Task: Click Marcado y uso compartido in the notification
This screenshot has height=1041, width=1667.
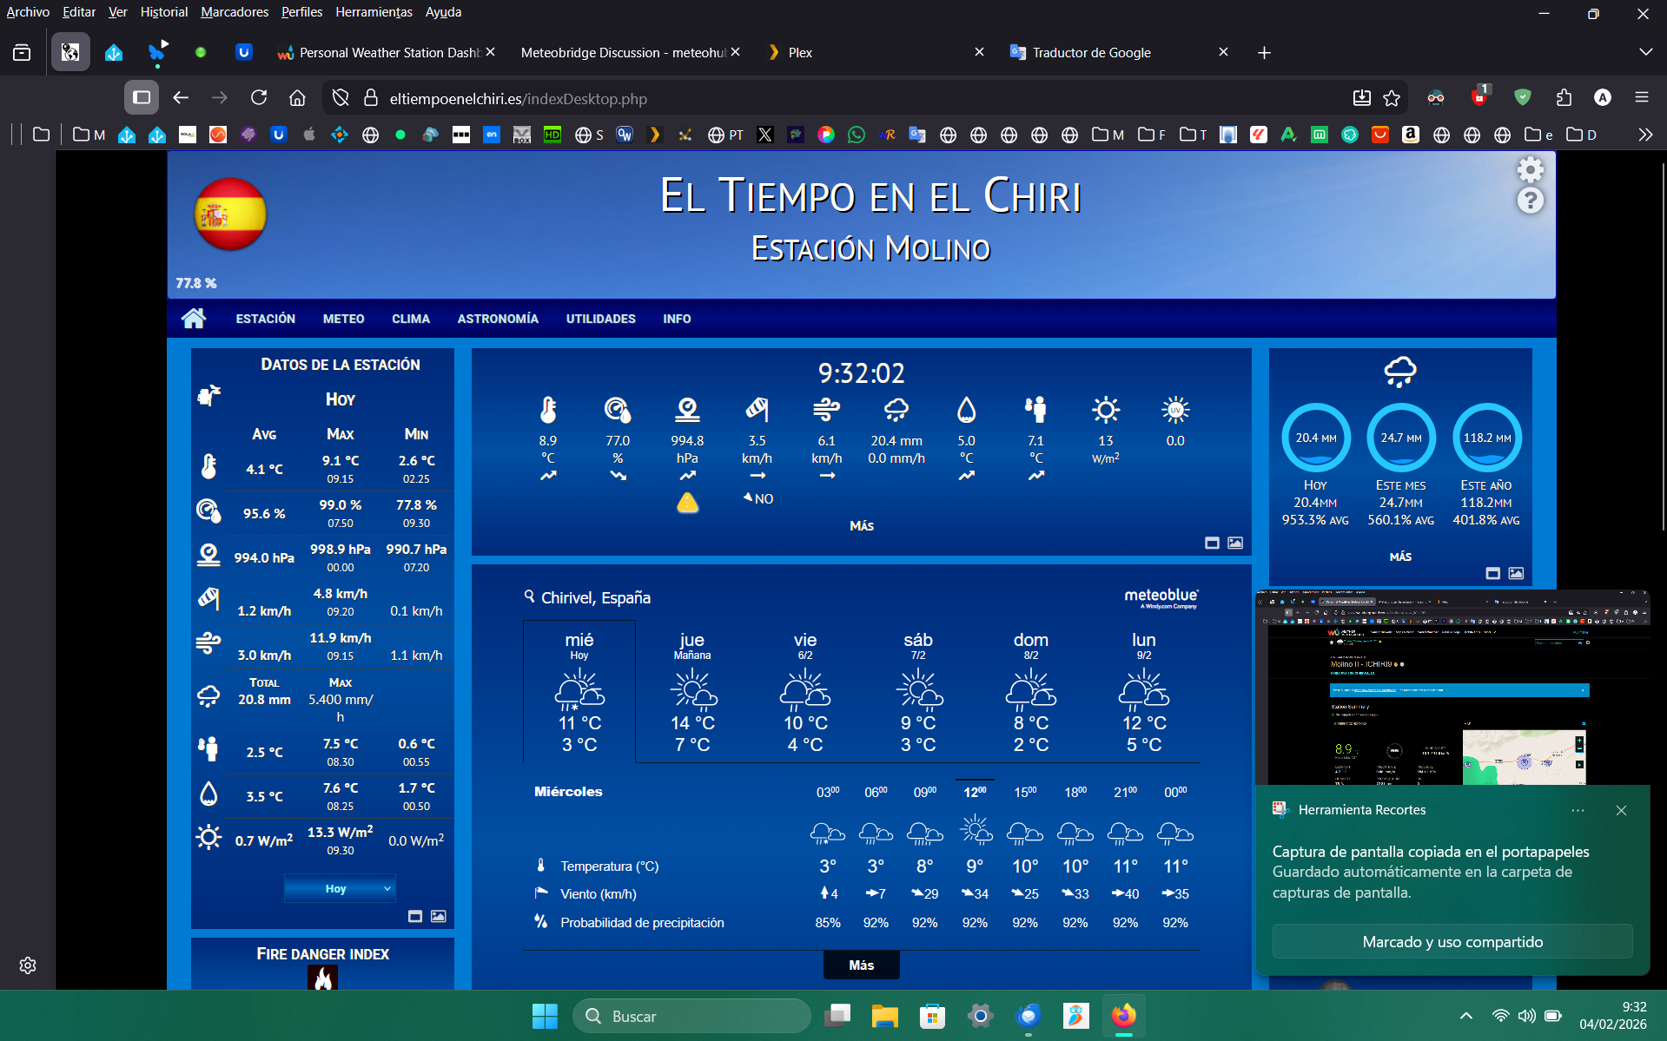Action: point(1452,941)
